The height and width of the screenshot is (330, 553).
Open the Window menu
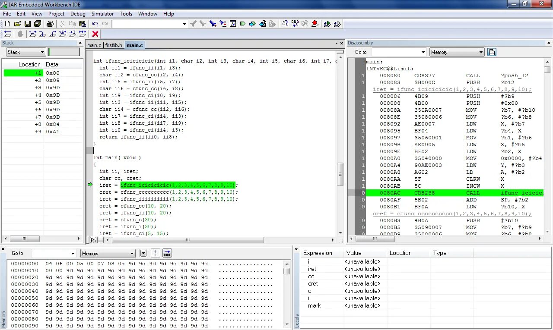[x=148, y=14]
